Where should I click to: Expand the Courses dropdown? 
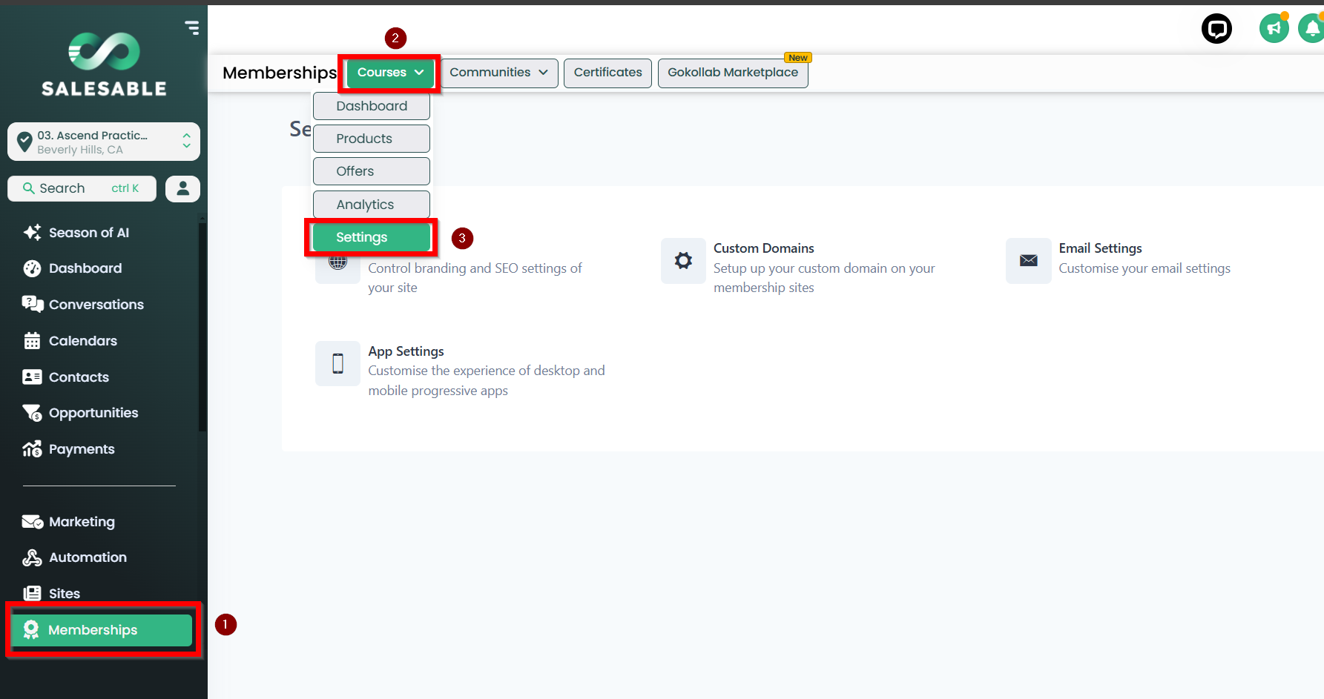[x=390, y=73]
